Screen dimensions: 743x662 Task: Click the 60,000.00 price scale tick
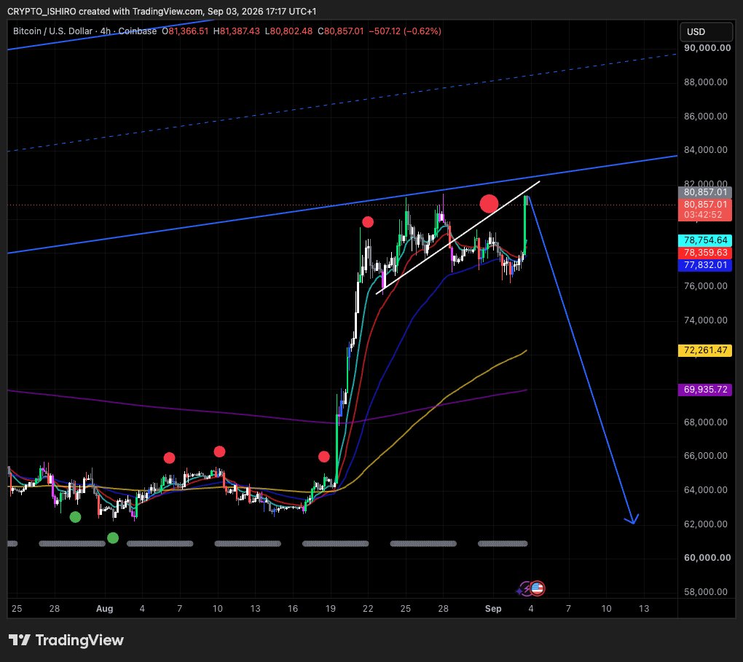click(707, 557)
